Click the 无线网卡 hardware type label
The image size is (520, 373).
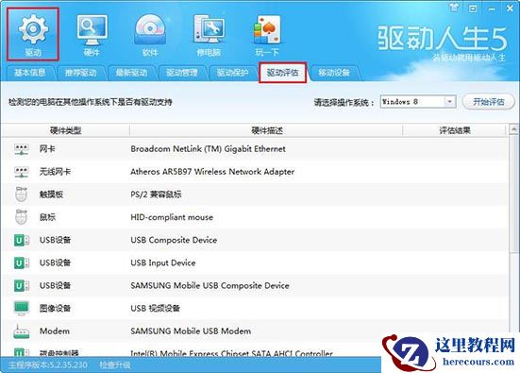pyautogui.click(x=55, y=172)
